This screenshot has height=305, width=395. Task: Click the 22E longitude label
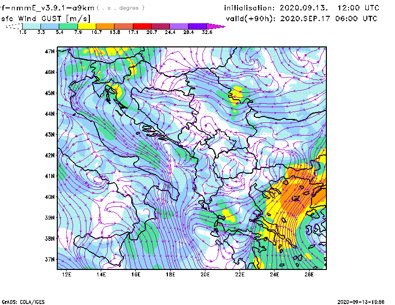coord(240,274)
